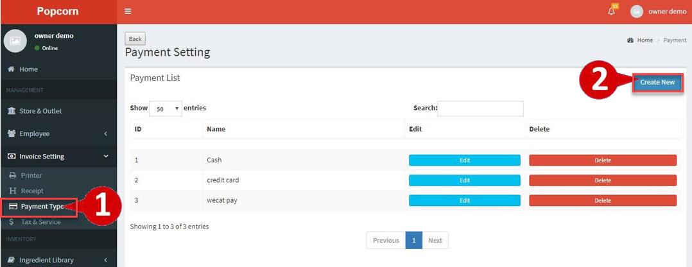
Task: Open the notification bell icon
Action: pos(611,12)
